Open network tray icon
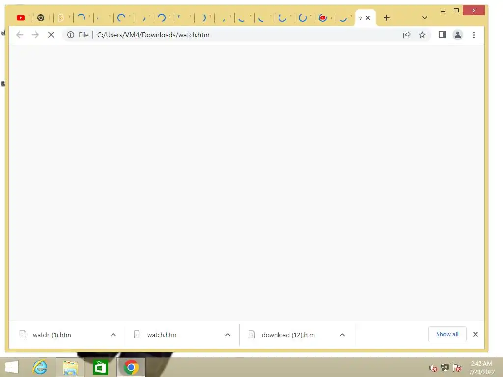Image resolution: width=503 pixels, height=377 pixels. pyautogui.click(x=445, y=368)
